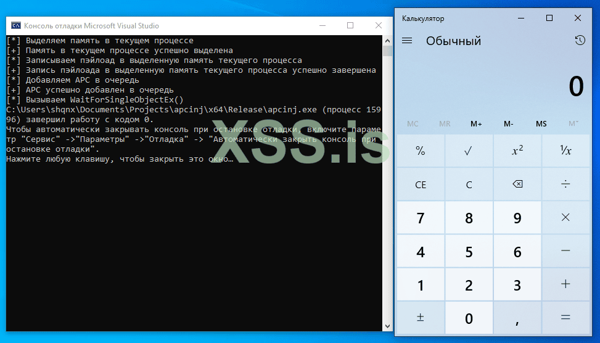
Task: Click the reciprocal 1/x key
Action: coord(565,151)
